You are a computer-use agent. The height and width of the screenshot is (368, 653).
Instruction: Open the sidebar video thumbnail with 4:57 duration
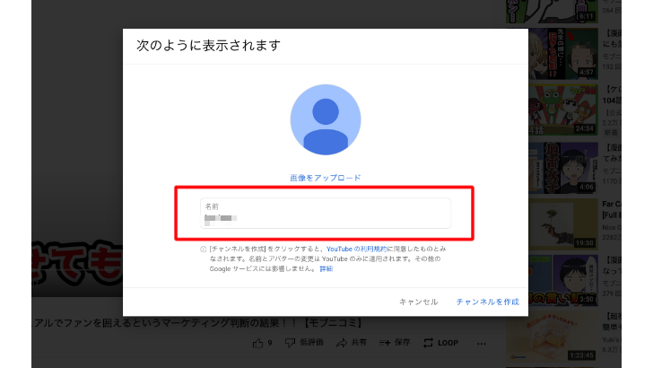pyautogui.click(x=562, y=54)
